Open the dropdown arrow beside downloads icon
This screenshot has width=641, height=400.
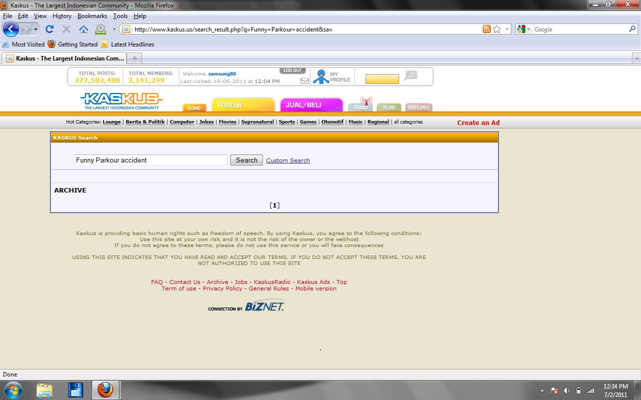(114, 29)
